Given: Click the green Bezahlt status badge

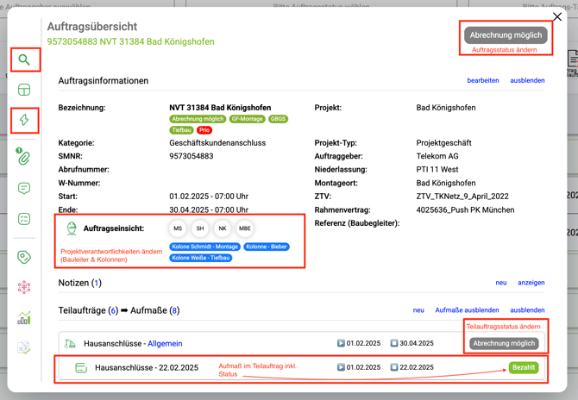Looking at the screenshot, I should pyautogui.click(x=523, y=367).
